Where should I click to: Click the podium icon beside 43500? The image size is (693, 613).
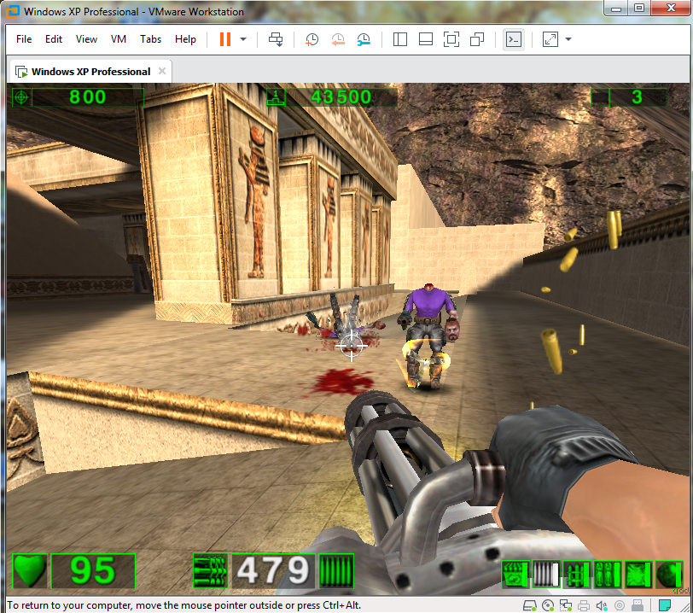click(x=276, y=96)
